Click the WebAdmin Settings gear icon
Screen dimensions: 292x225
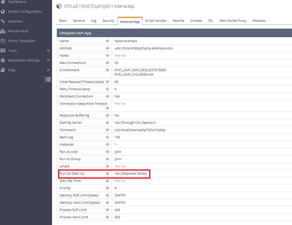click(3, 60)
